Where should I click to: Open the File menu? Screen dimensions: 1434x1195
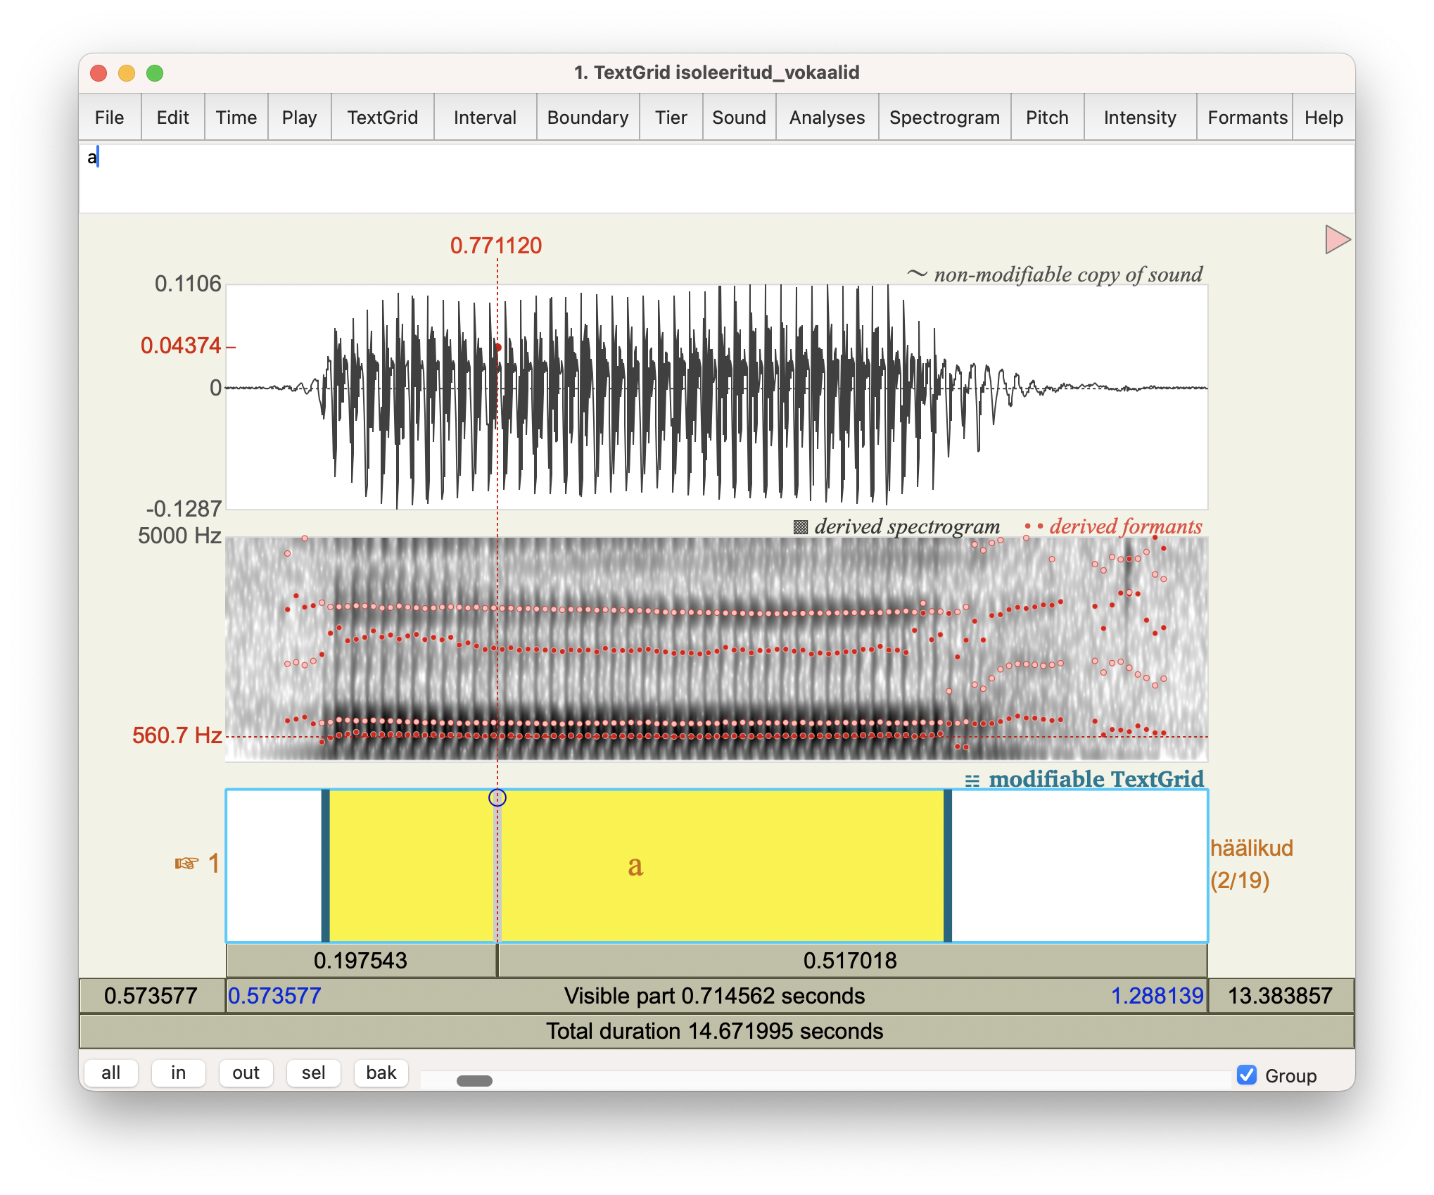point(110,118)
